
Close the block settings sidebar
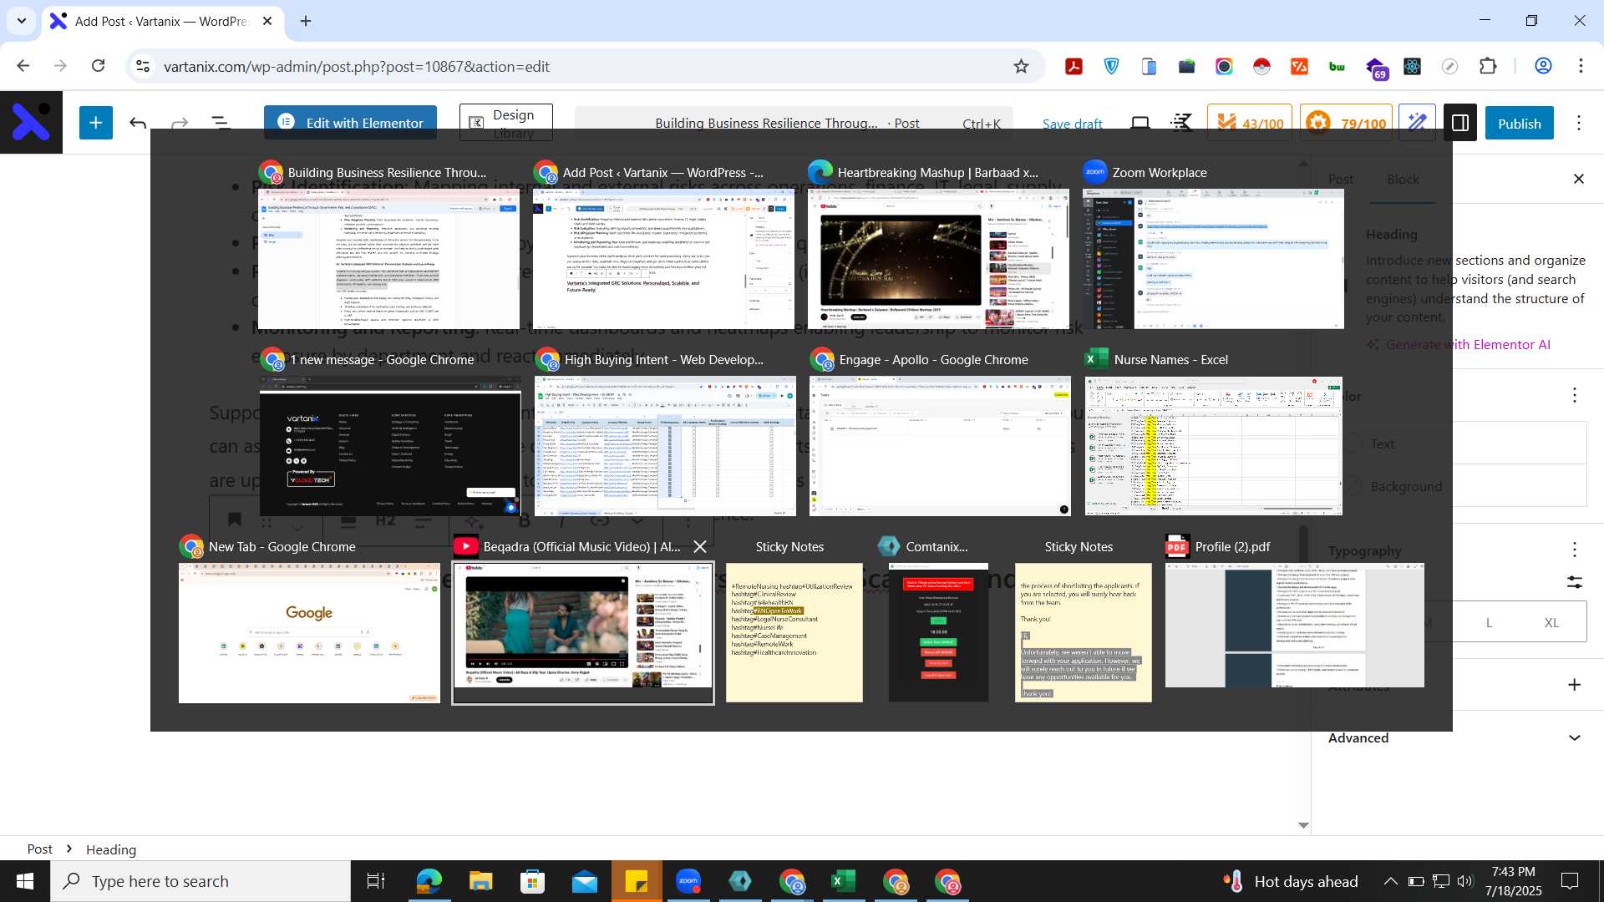(x=1578, y=179)
